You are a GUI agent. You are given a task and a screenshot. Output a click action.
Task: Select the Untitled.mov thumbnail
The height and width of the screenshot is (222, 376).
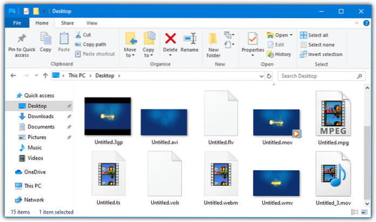click(277, 123)
